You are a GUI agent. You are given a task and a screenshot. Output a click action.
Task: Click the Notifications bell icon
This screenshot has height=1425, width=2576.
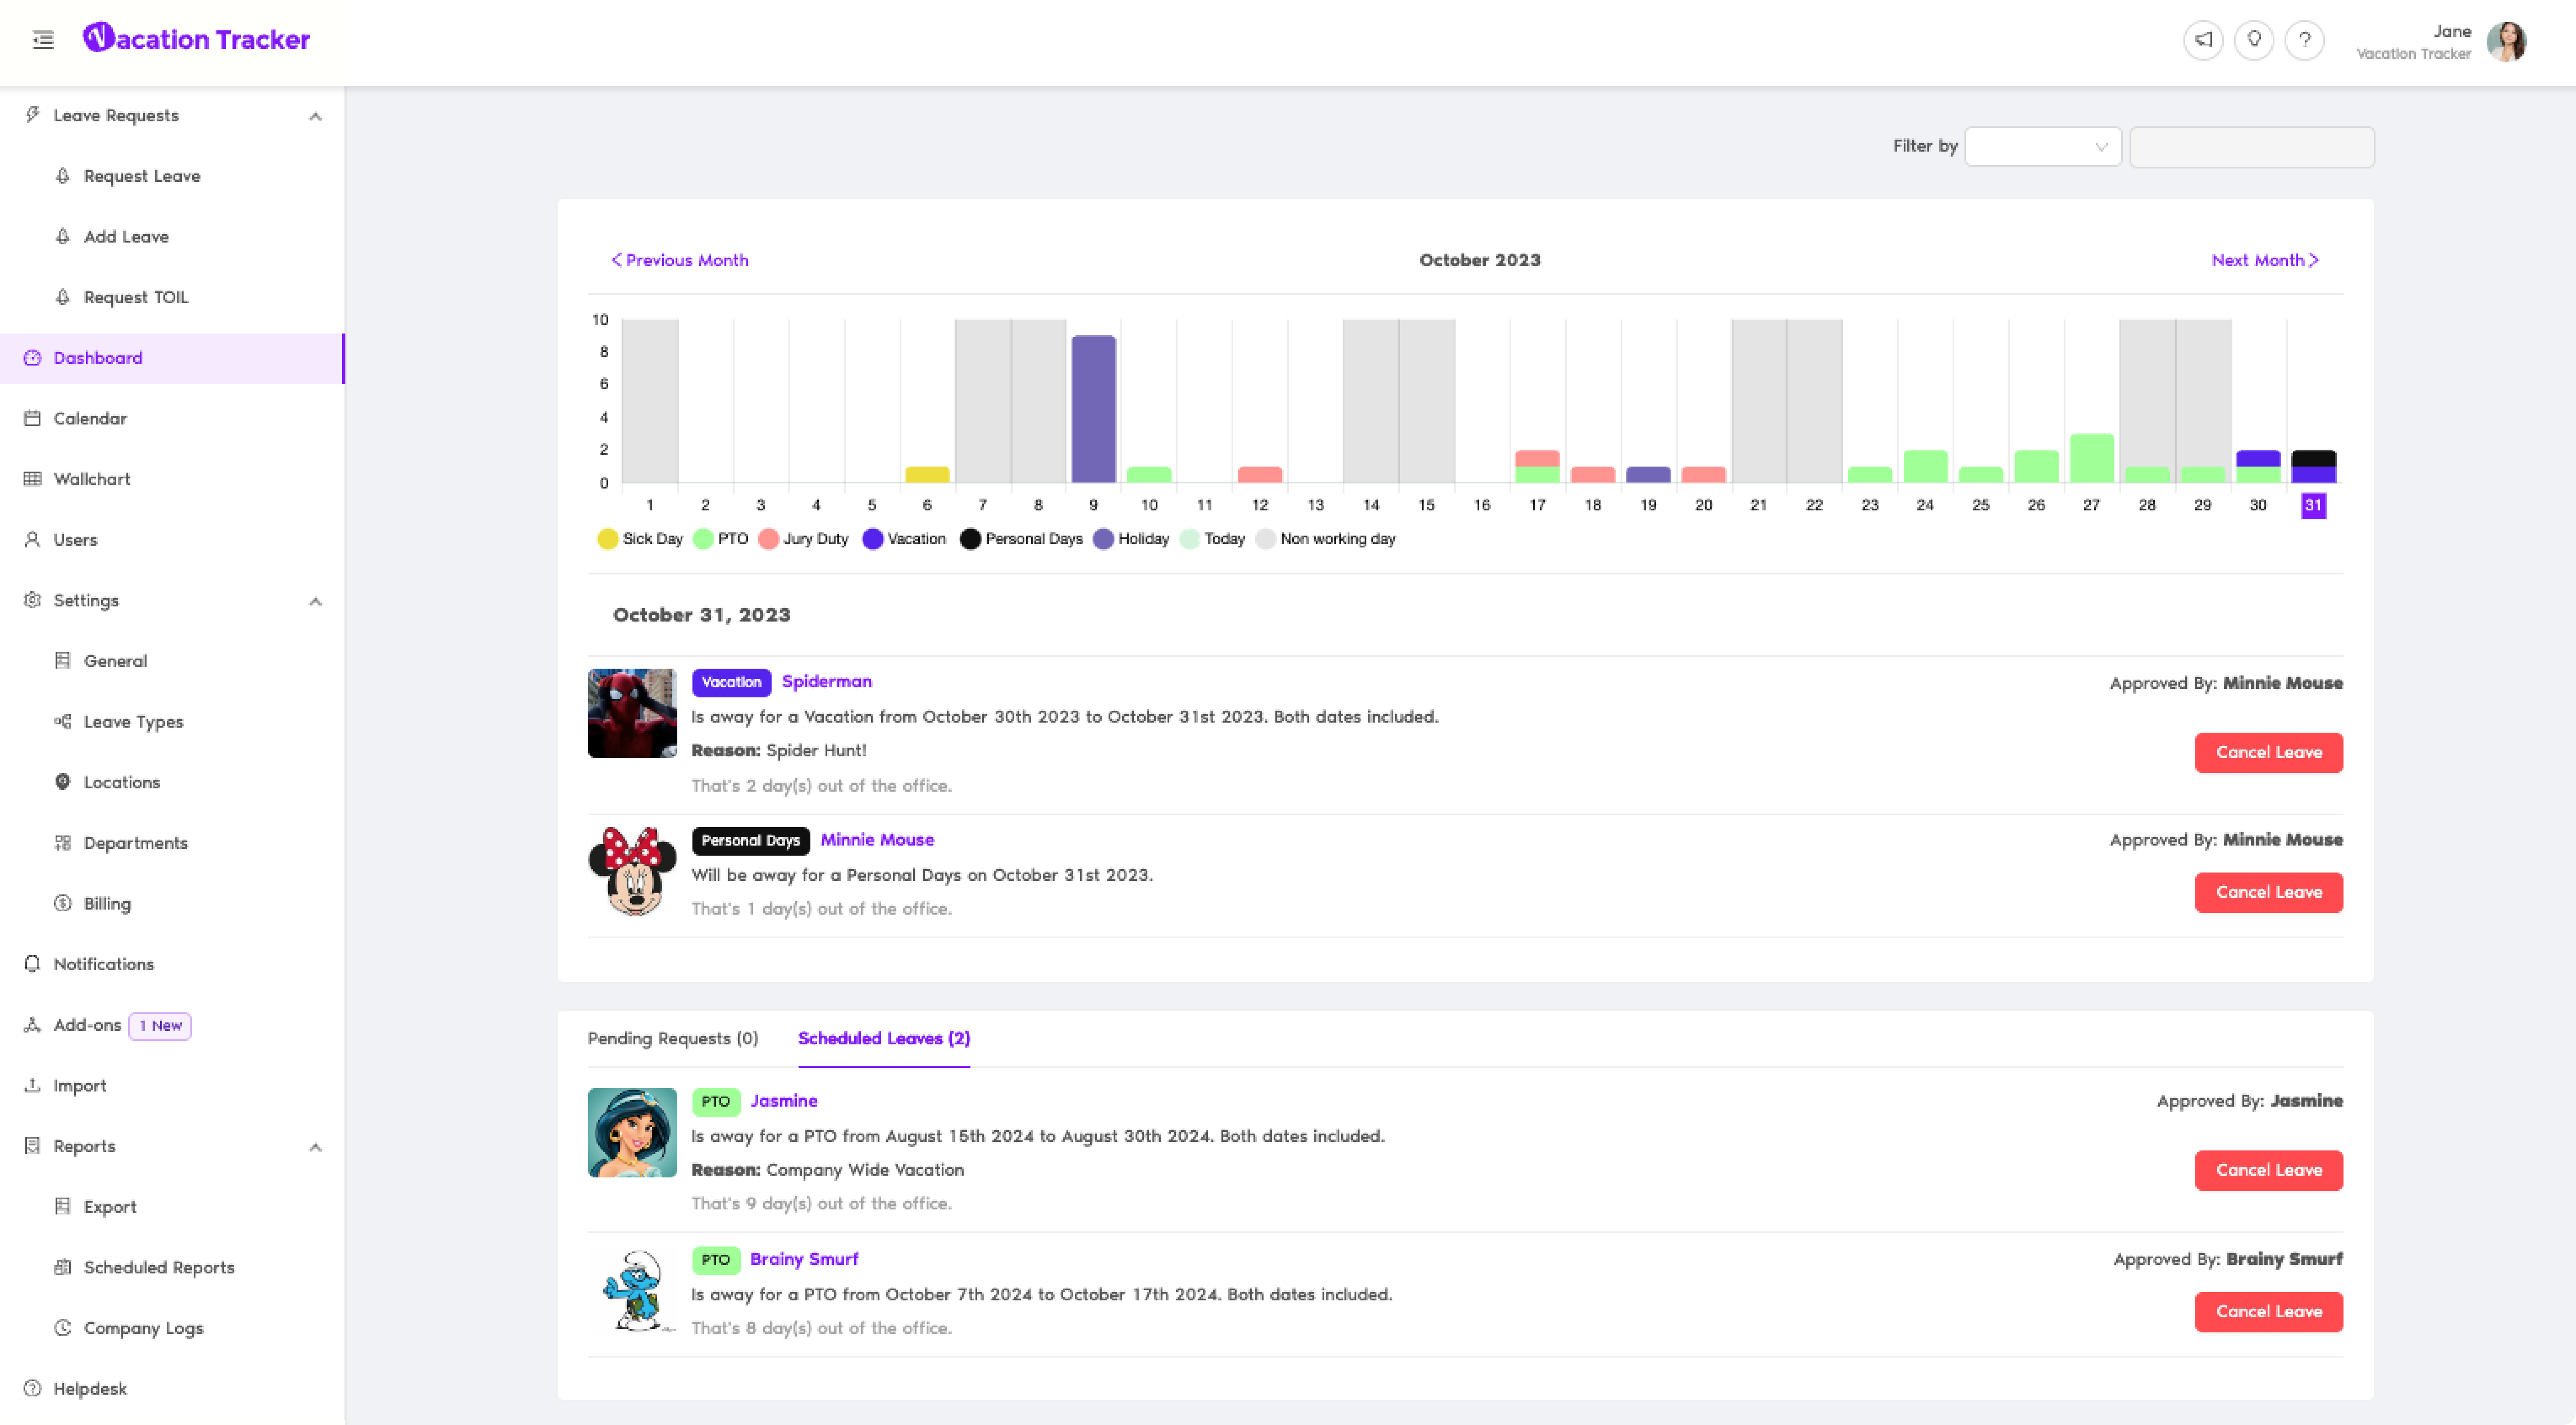pos(33,964)
